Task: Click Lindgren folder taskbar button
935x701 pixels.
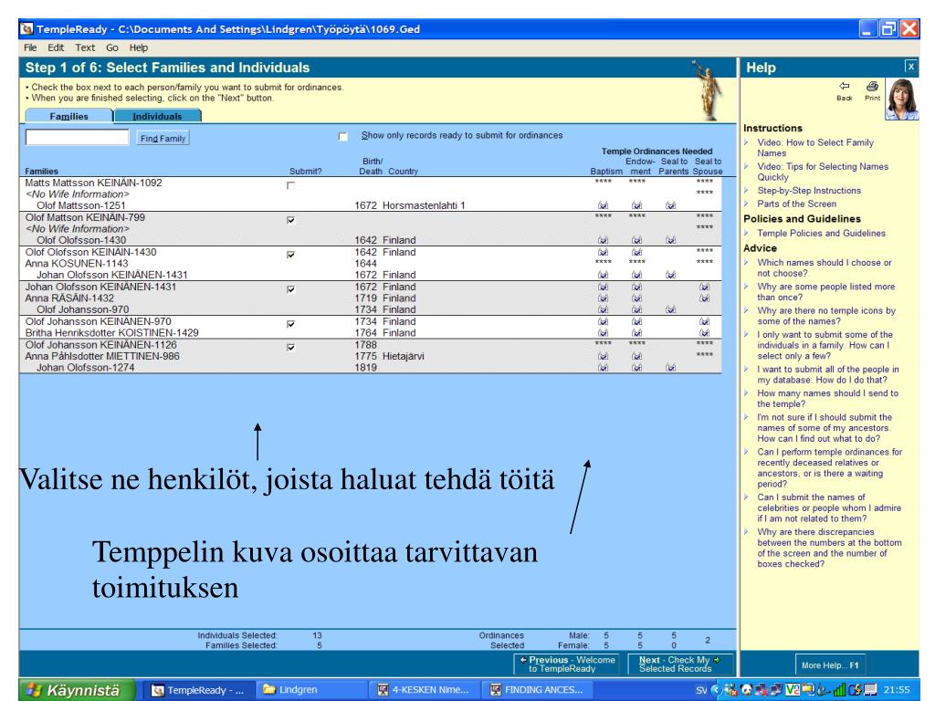Action: [x=309, y=690]
